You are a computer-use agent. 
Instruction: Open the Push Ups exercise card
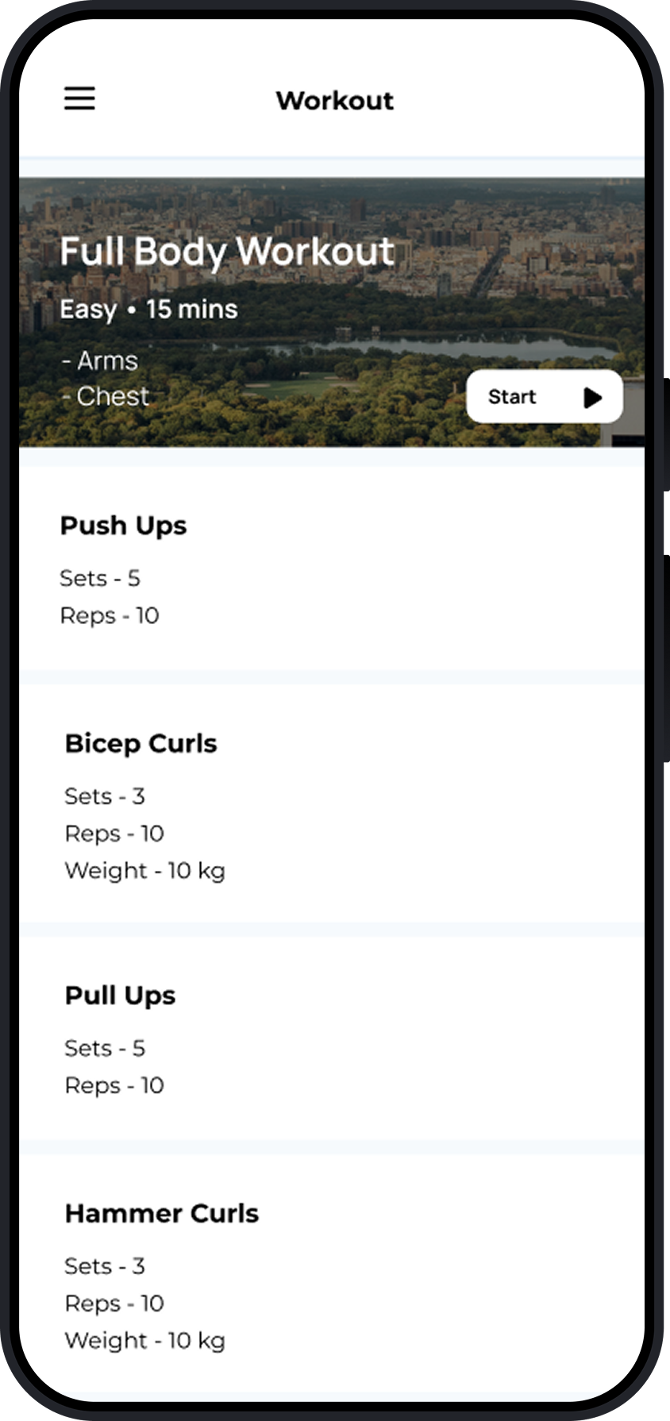click(x=332, y=568)
